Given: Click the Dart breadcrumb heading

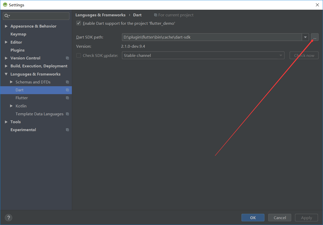Looking at the screenshot, I should [x=137, y=15].
